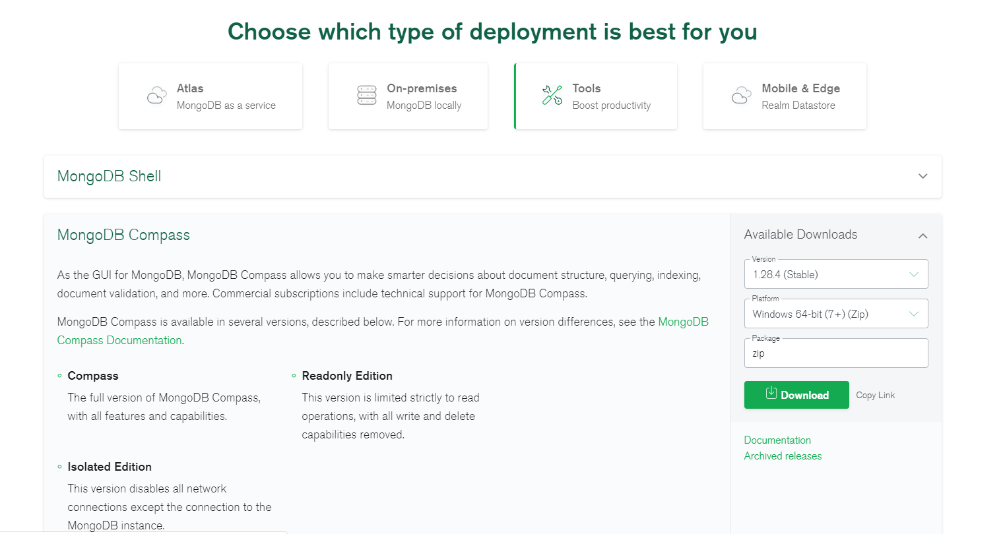Open the Platform dropdown showing Windows 64-bit

pyautogui.click(x=836, y=314)
